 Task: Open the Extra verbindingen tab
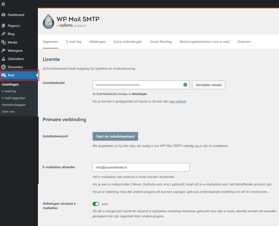(128, 42)
